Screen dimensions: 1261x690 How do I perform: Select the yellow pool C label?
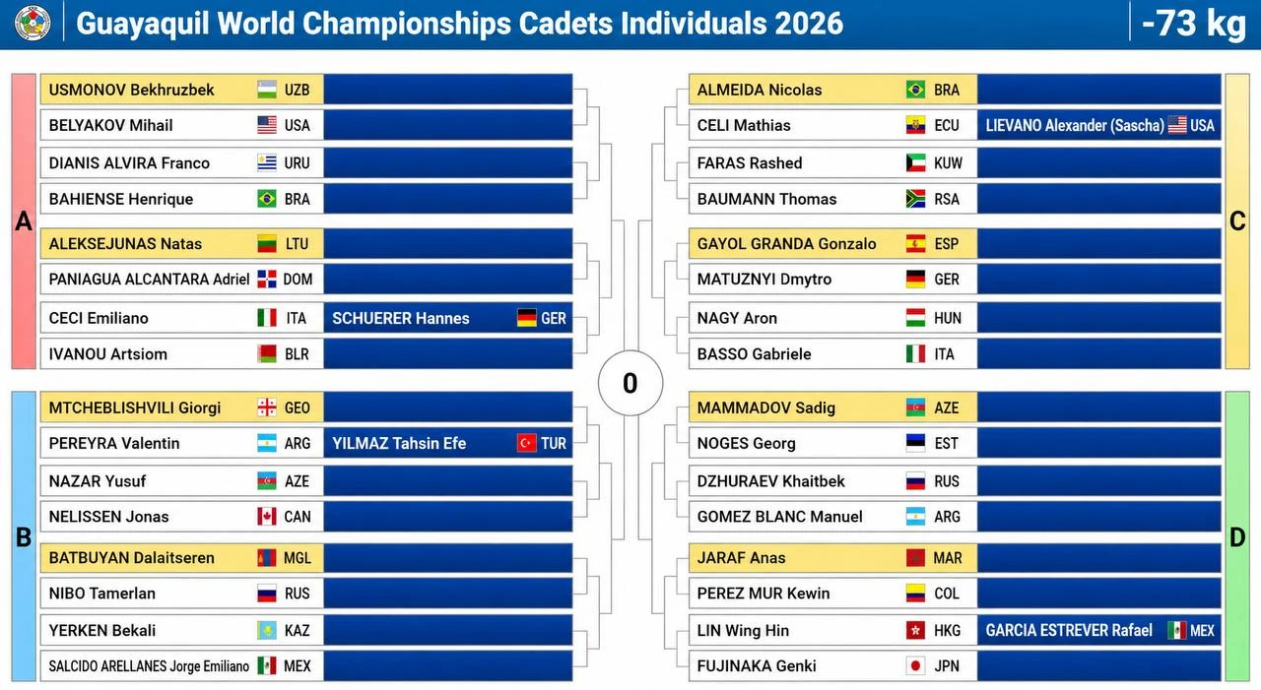point(1237,221)
